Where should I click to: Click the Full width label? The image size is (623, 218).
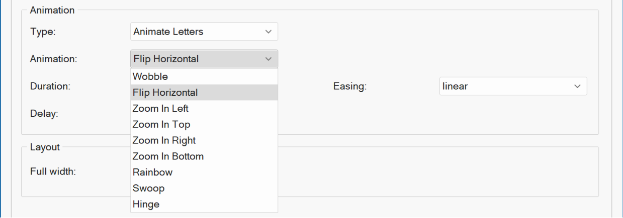[x=53, y=172]
